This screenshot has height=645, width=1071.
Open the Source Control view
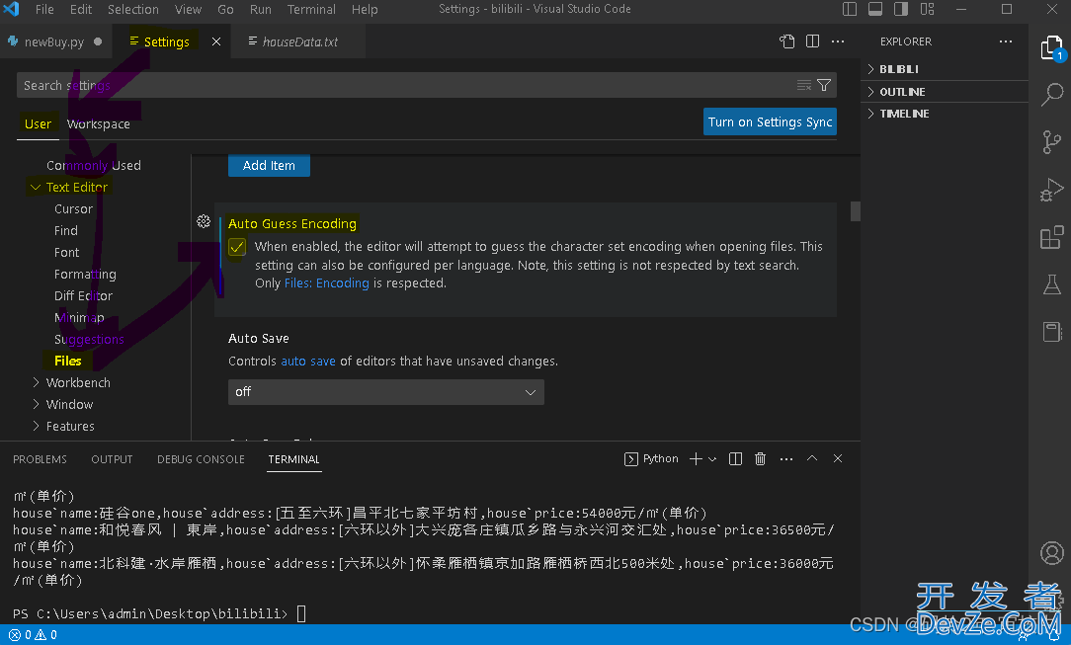click(1052, 142)
